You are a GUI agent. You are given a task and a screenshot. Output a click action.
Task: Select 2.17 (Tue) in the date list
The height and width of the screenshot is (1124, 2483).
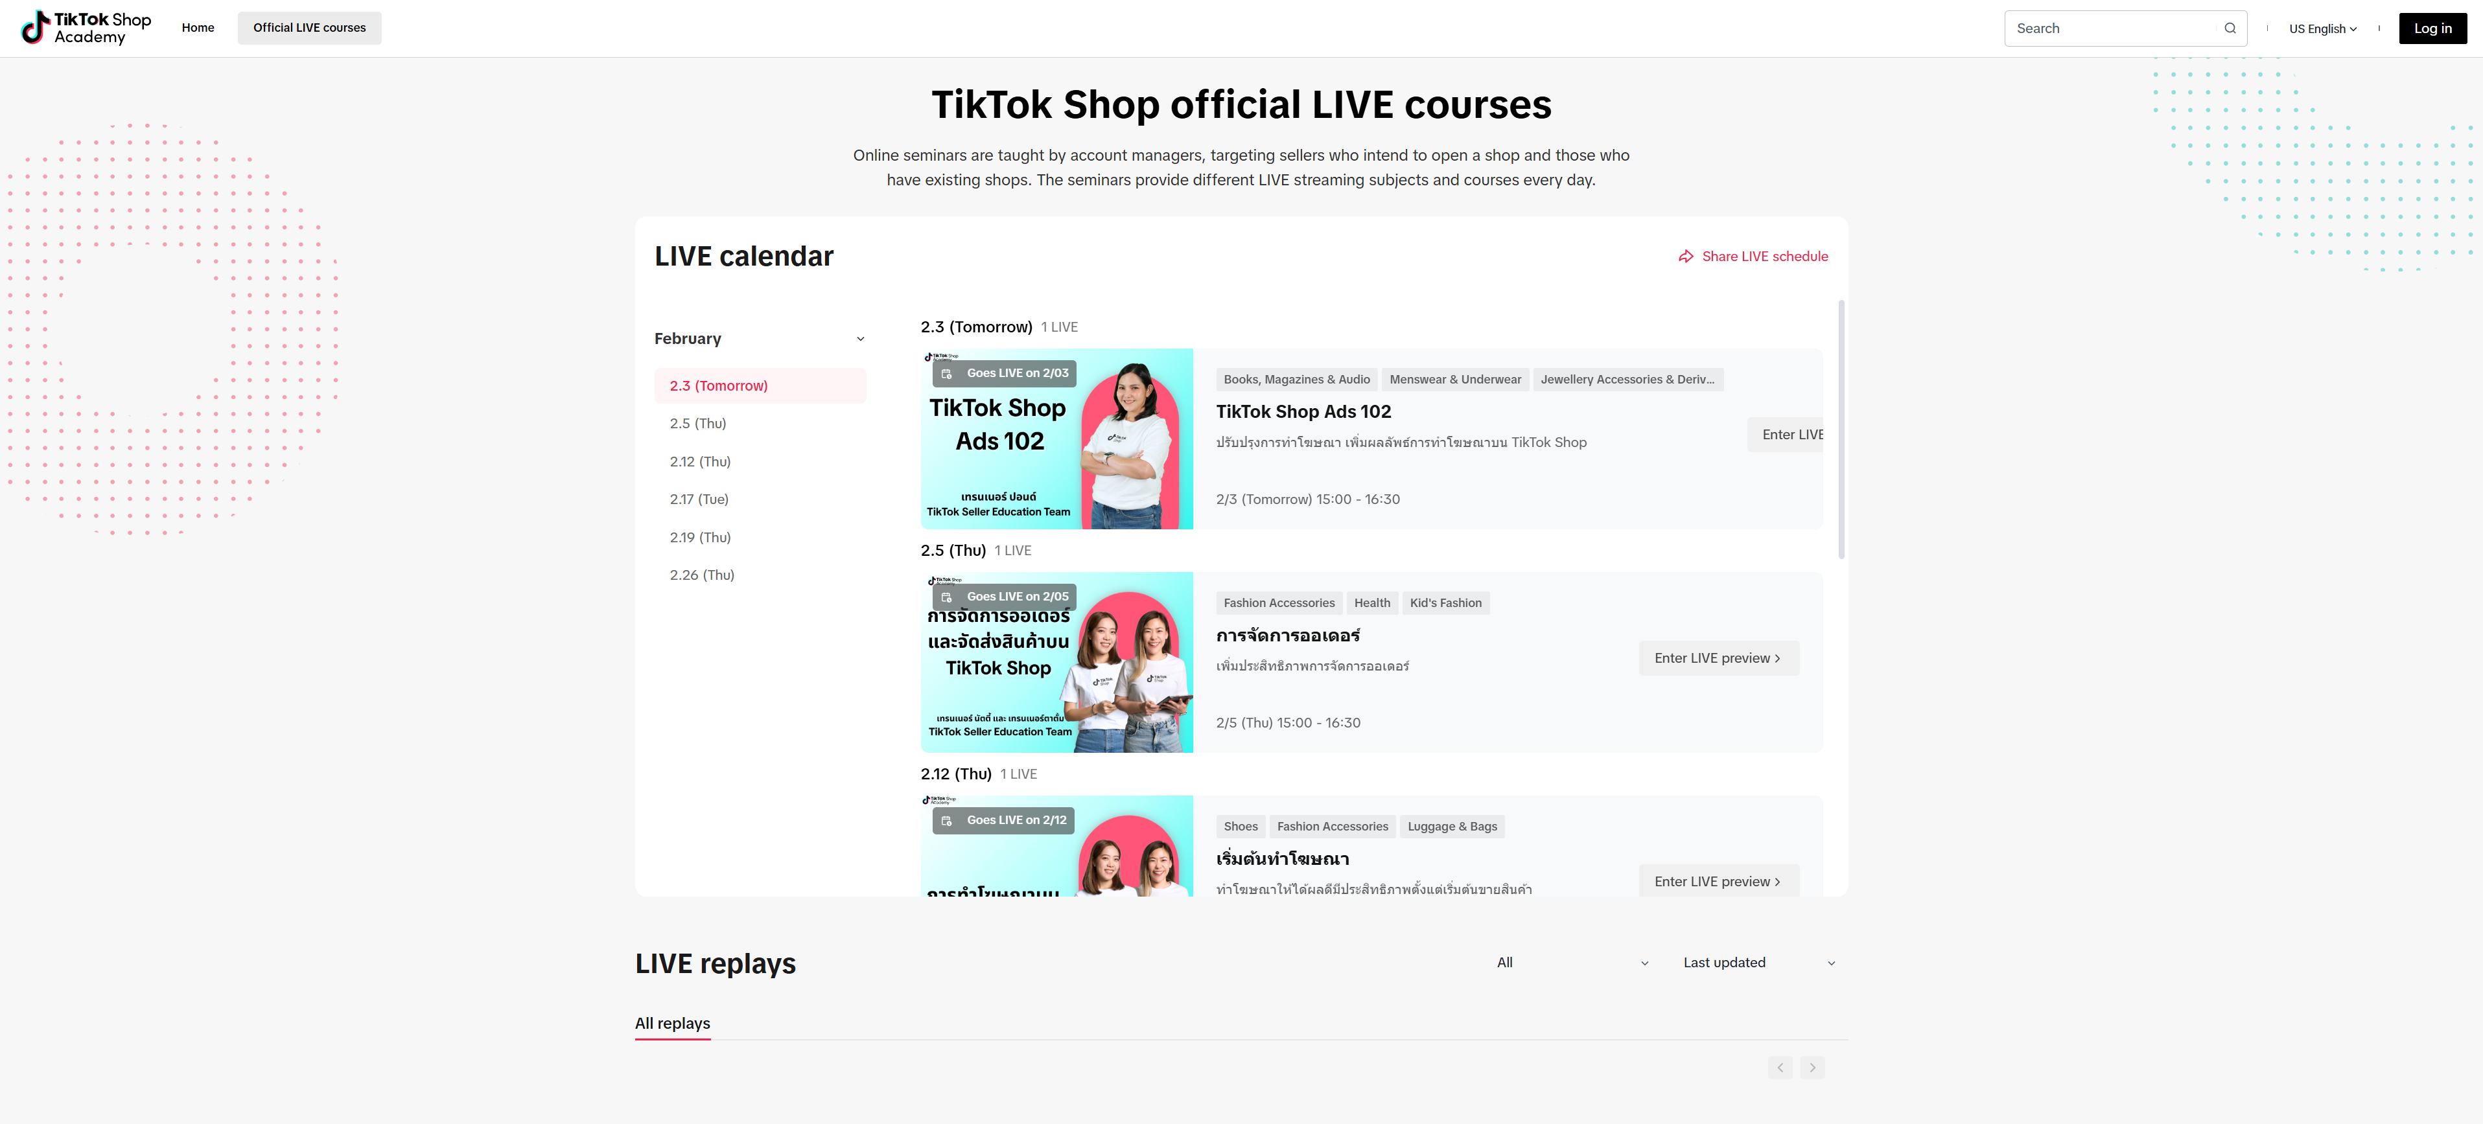tap(699, 499)
